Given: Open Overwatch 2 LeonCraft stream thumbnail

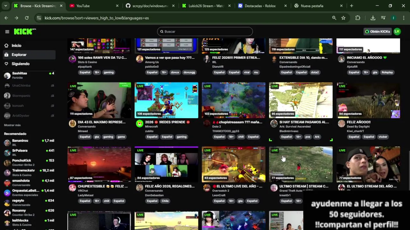Looking at the screenshot, I should pyautogui.click(x=234, y=165).
